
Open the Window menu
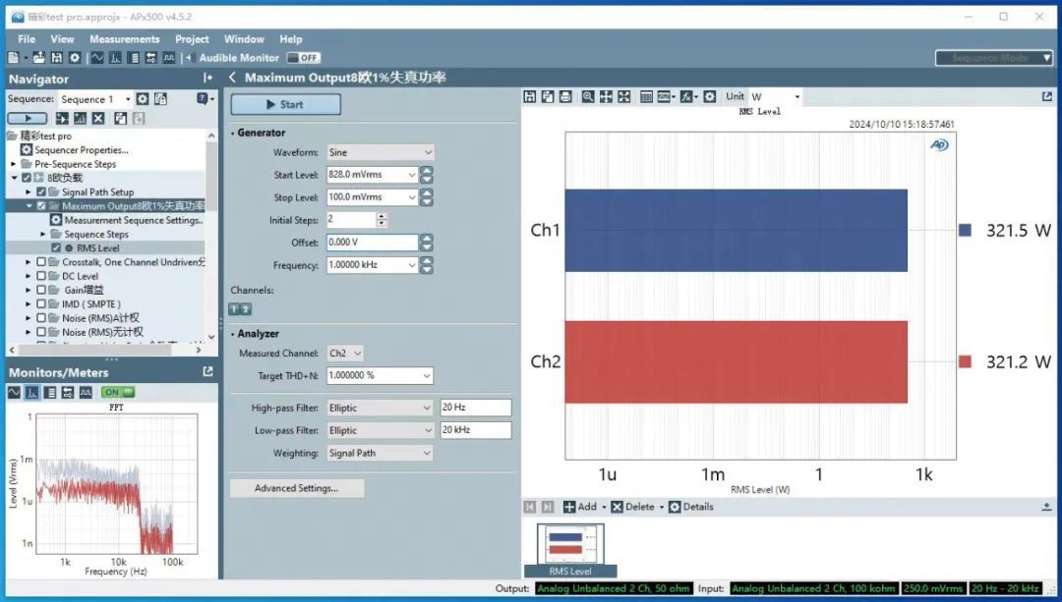tap(244, 39)
